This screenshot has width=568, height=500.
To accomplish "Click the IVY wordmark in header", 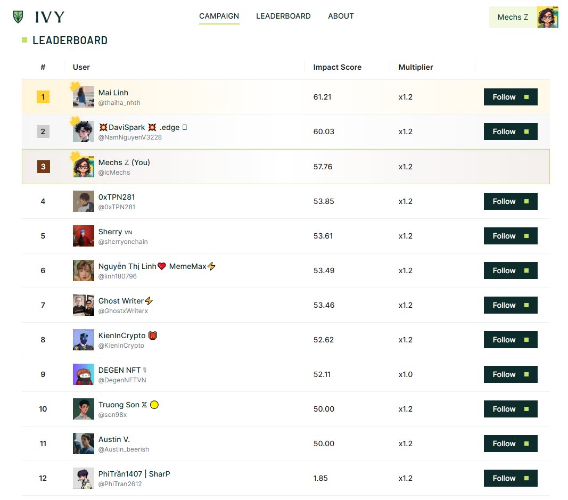I will coord(50,17).
